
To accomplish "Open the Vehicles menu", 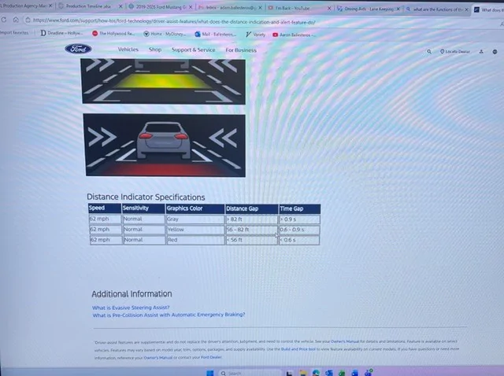I will click(x=128, y=50).
